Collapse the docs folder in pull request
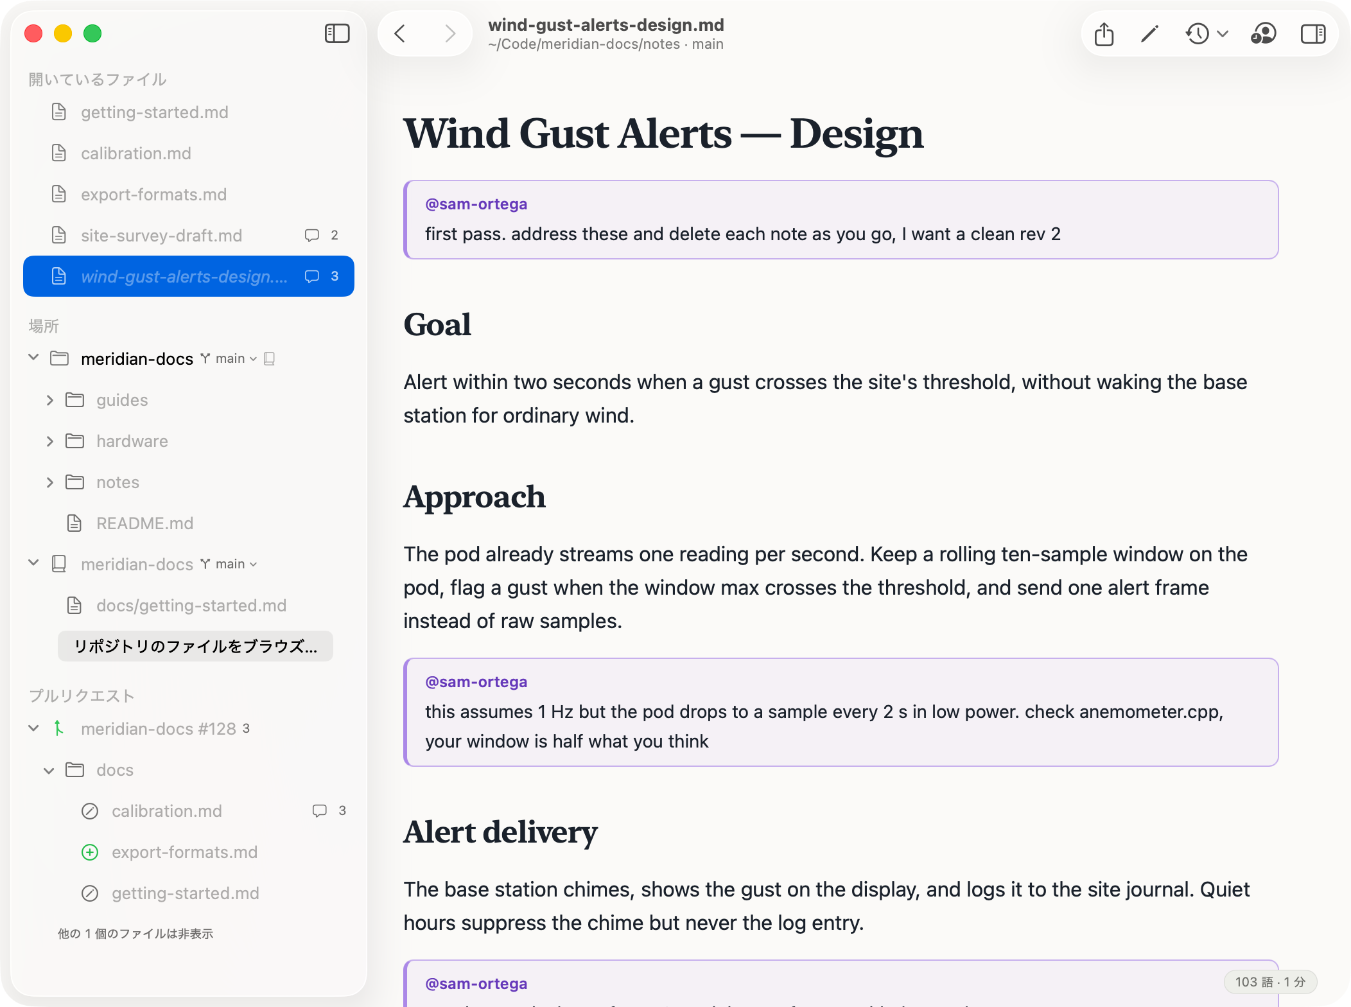 (x=49, y=770)
